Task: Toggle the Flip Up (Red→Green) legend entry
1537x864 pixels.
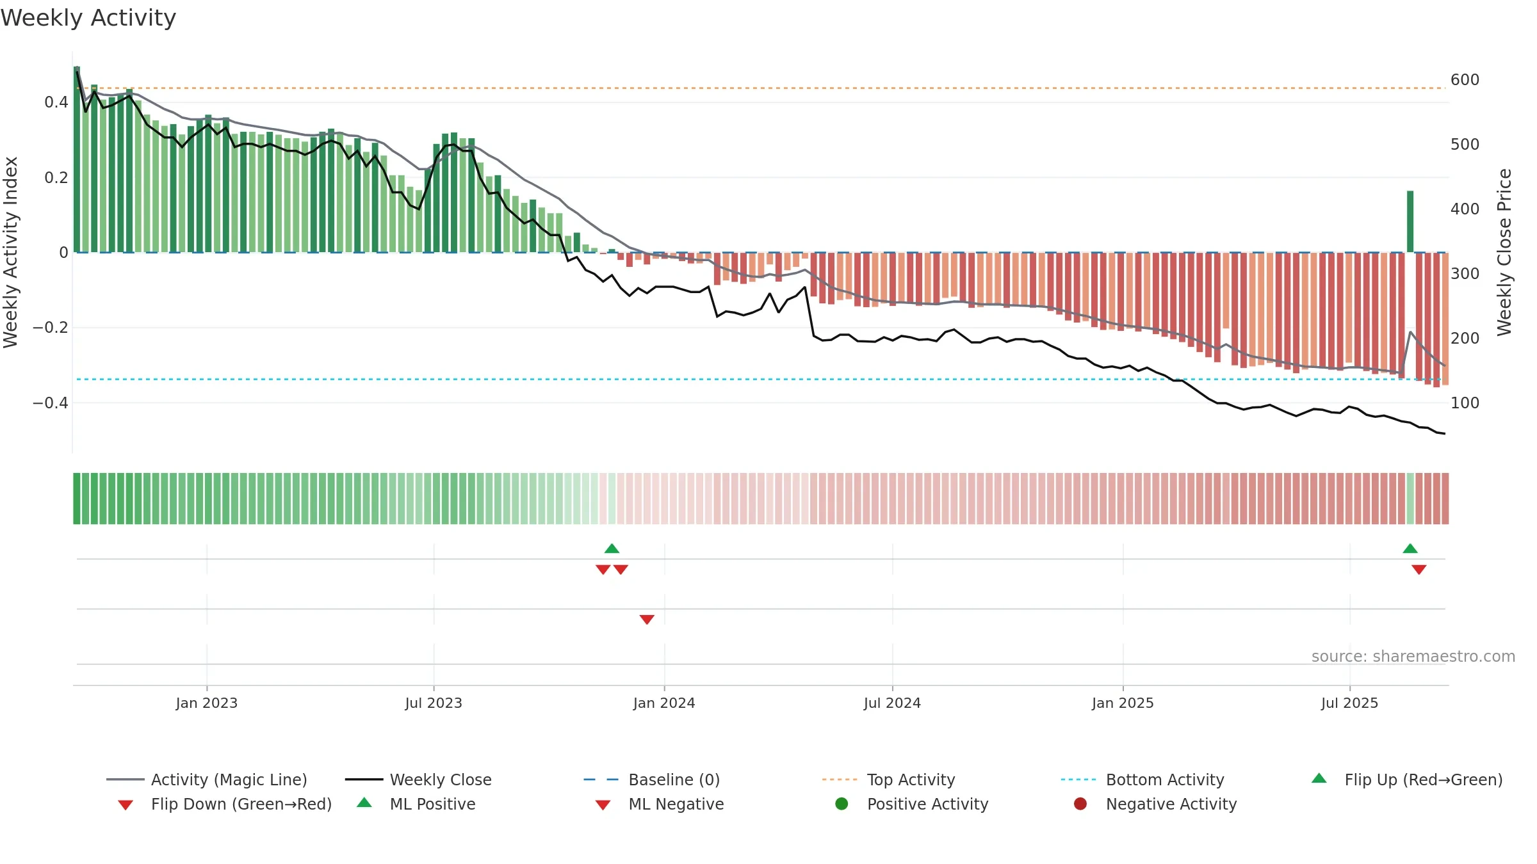Action: pyautogui.click(x=1407, y=780)
